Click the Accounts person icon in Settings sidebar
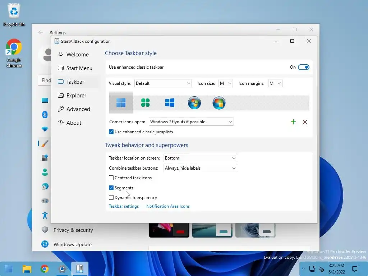The height and width of the screenshot is (276, 368). 45,172
